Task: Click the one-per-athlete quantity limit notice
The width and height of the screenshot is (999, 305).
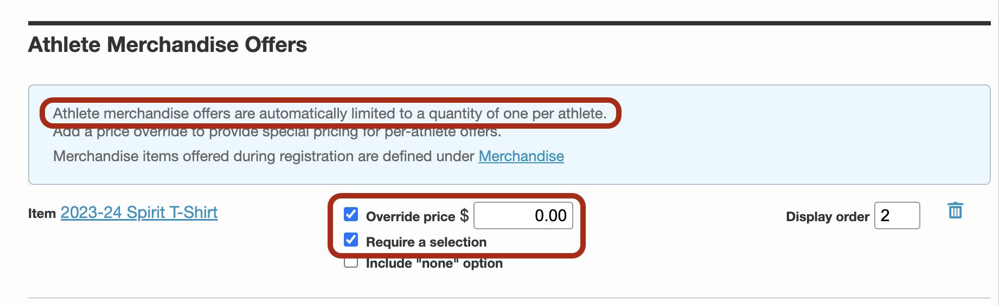Action: pos(330,114)
